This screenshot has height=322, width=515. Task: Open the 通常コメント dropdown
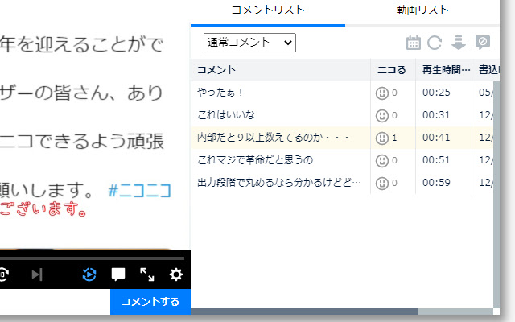(x=249, y=43)
